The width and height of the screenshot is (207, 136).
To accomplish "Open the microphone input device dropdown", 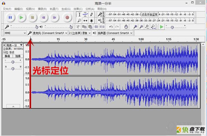I will pos(50,33).
